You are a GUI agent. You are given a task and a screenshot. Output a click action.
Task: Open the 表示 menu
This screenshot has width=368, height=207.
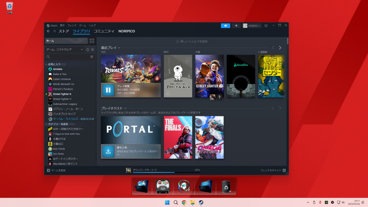click(x=62, y=26)
